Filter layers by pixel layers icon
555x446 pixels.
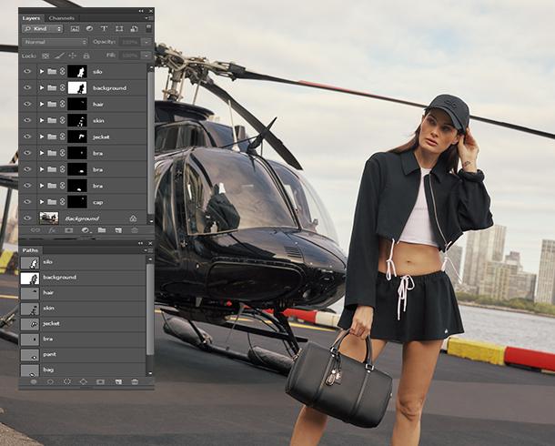pos(75,29)
